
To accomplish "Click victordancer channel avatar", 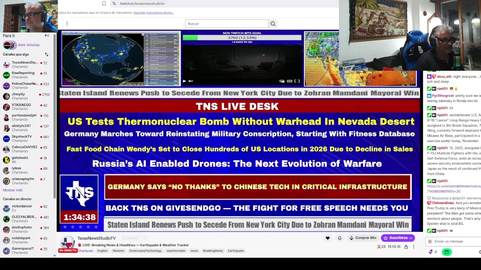I will 6,208.
